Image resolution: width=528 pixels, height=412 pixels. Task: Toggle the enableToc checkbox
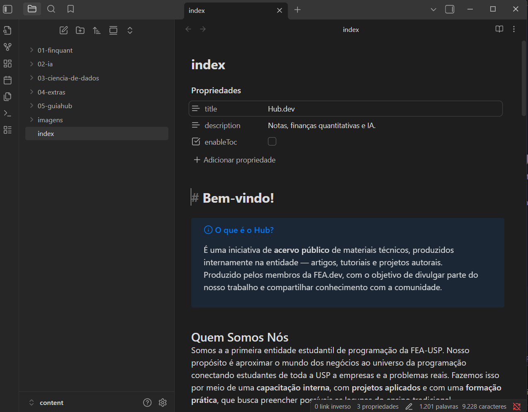pyautogui.click(x=272, y=142)
